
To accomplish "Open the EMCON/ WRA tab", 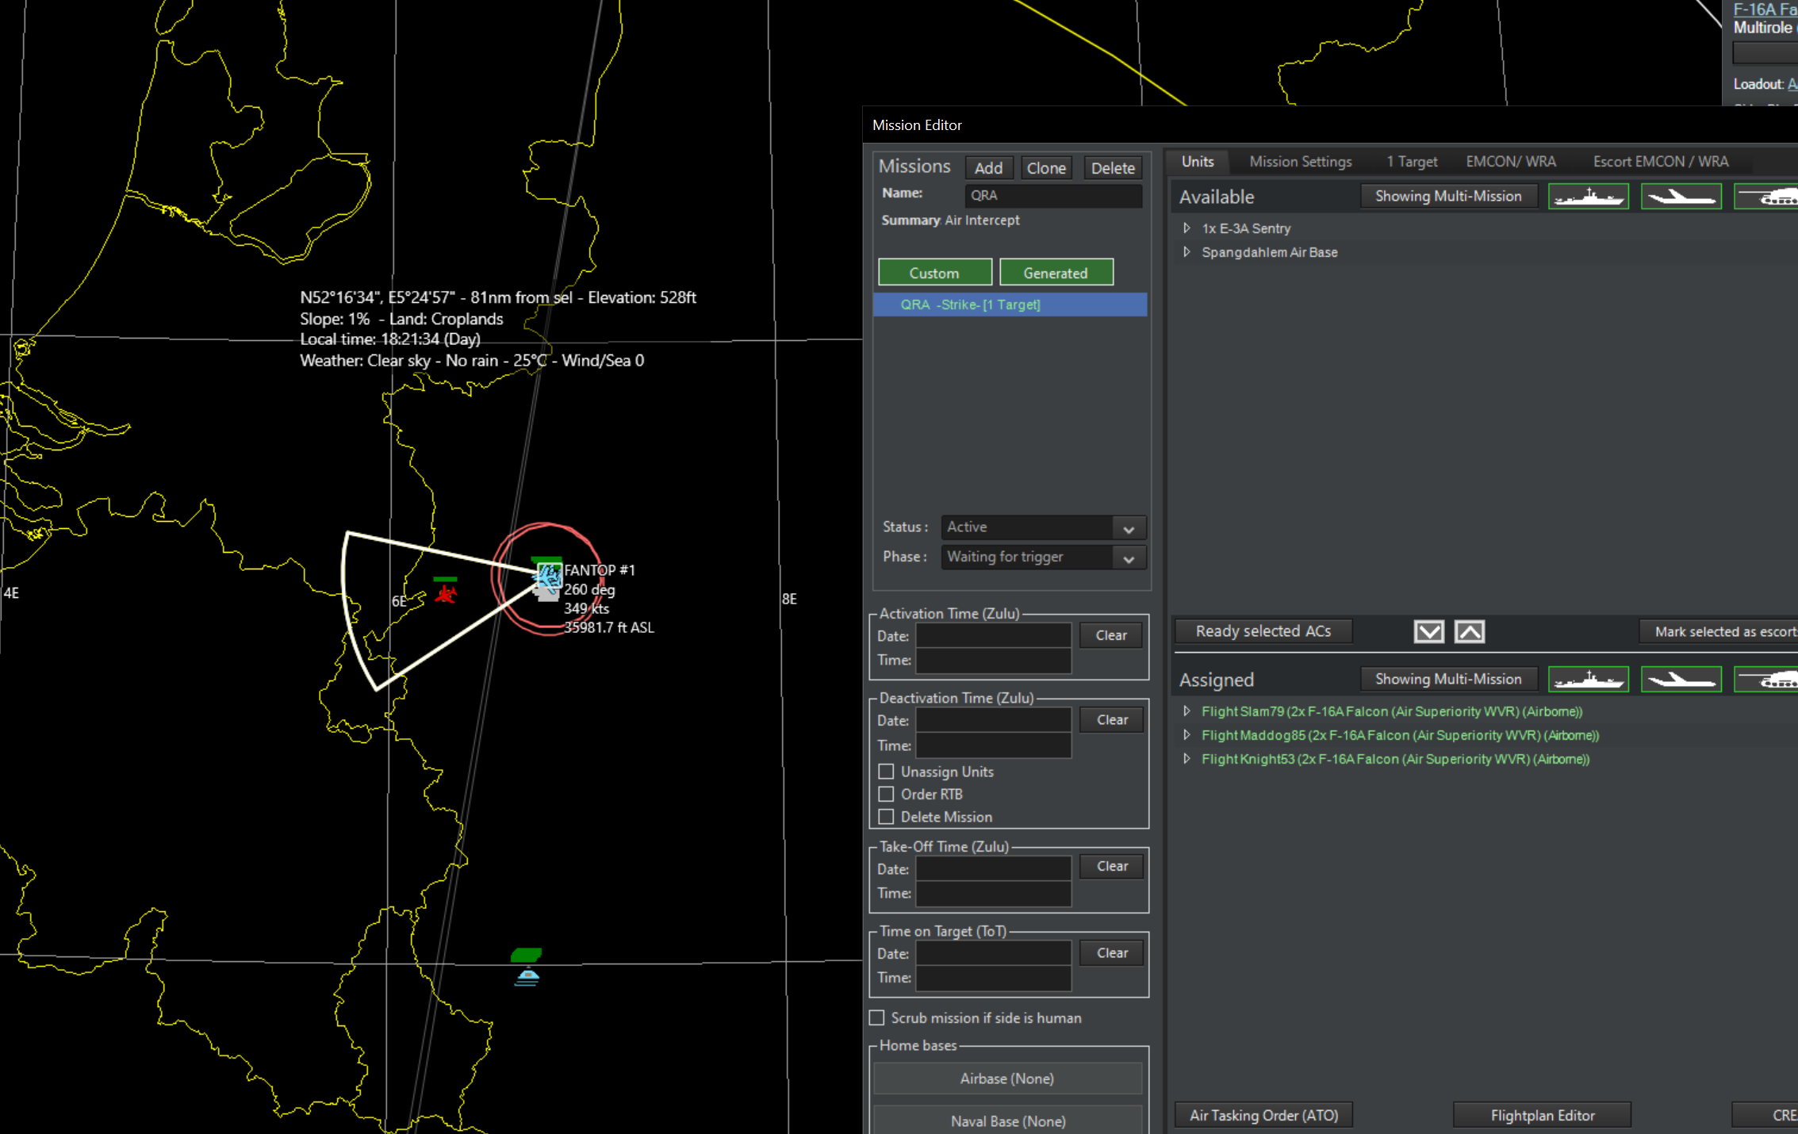I will (x=1510, y=162).
